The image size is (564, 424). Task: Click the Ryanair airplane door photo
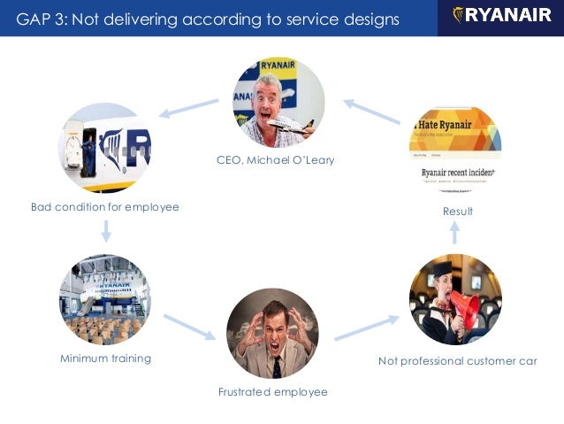pyautogui.click(x=104, y=148)
